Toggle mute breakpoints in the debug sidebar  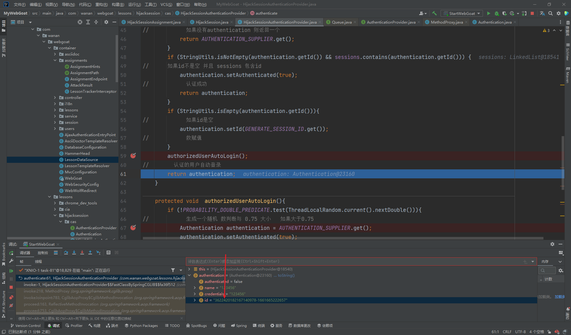point(11,306)
